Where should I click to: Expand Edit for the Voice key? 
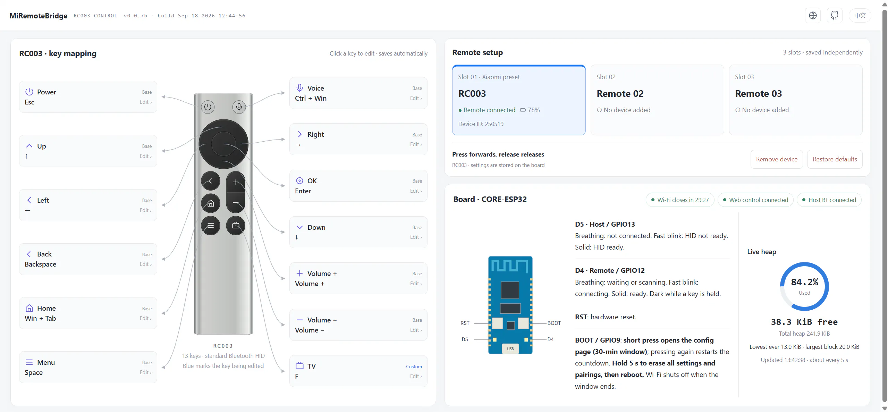[416, 98]
